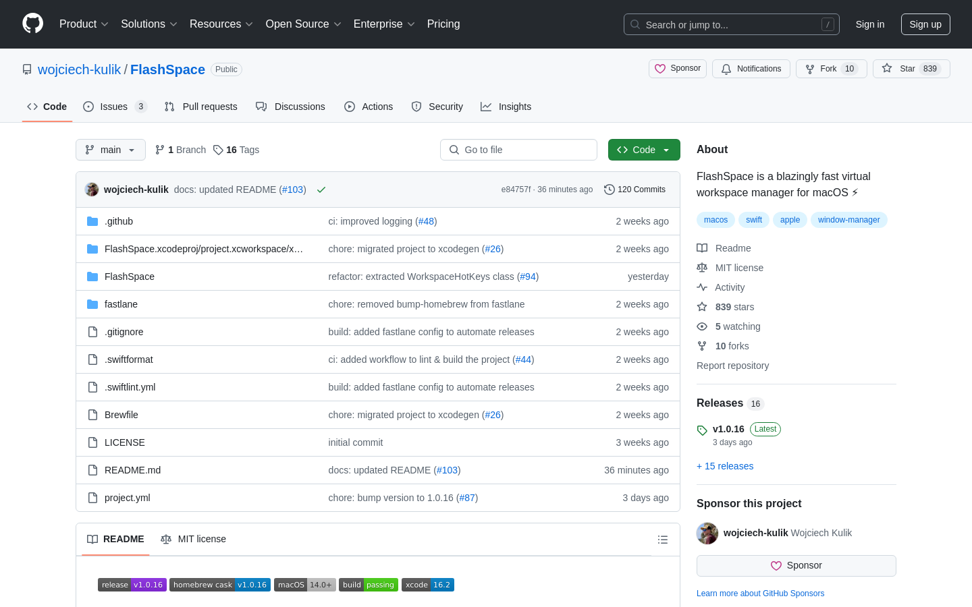
Task: Switch to the Issues tab
Action: point(115,107)
